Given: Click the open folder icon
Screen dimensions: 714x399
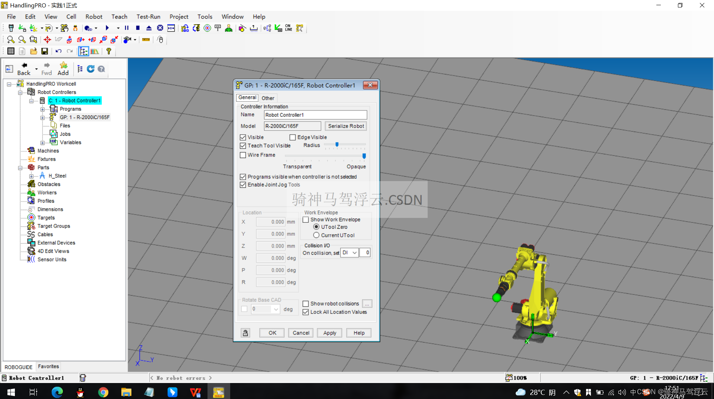Looking at the screenshot, I should tap(33, 51).
